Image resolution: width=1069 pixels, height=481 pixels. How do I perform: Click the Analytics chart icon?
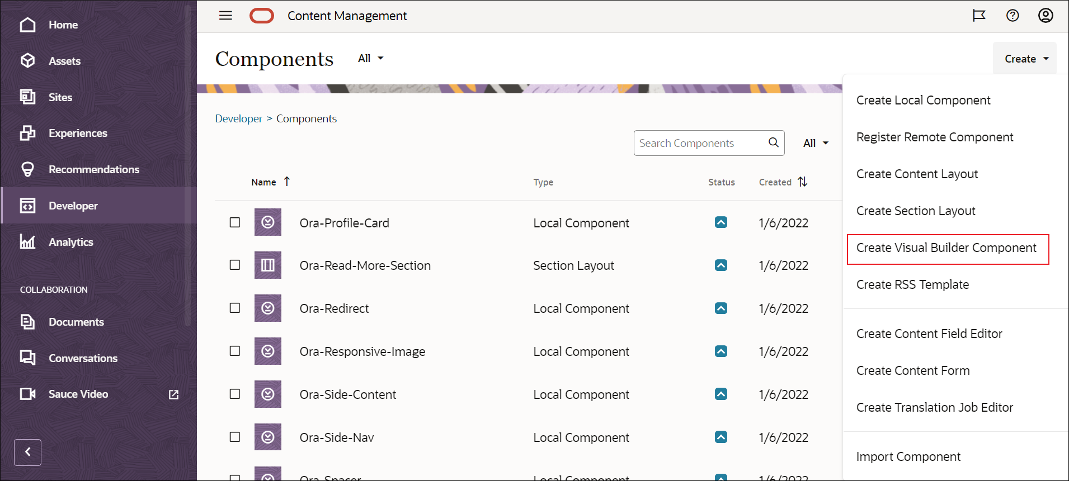pyautogui.click(x=28, y=242)
